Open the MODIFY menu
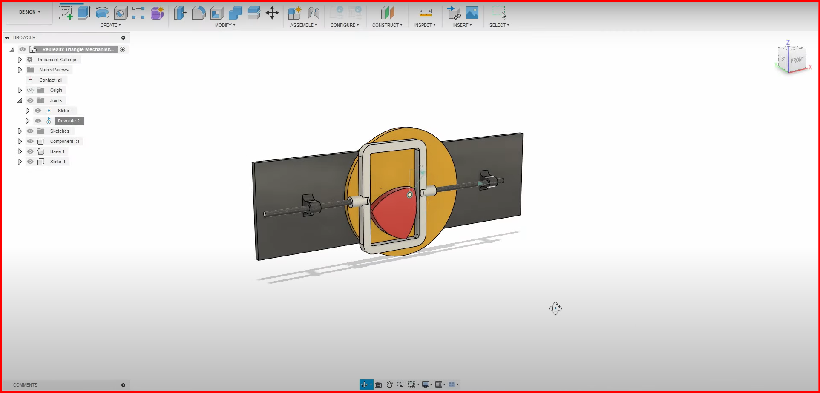Viewport: 820px width, 393px height. tap(225, 25)
